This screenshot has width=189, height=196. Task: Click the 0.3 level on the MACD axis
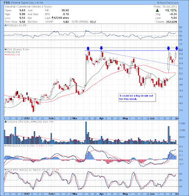[181, 147]
